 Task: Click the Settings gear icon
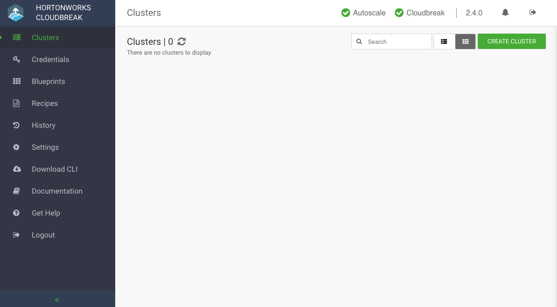16,147
